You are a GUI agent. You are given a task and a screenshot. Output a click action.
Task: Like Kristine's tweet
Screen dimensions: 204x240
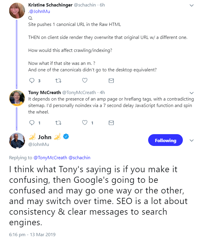[x=85, y=80]
